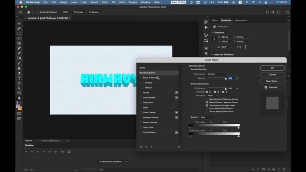Select the Rectangular Marquee tool
This screenshot has height=172, width=306.
[x=19, y=33]
